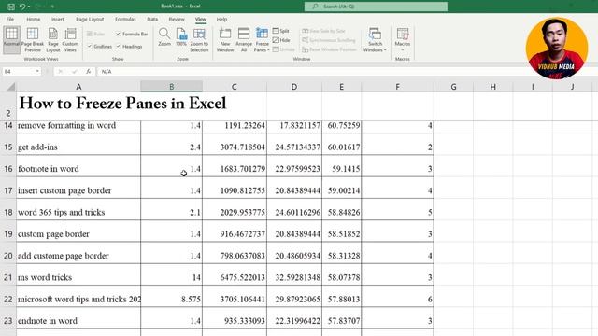Open the Zoom magnifier dialog

tap(164, 37)
